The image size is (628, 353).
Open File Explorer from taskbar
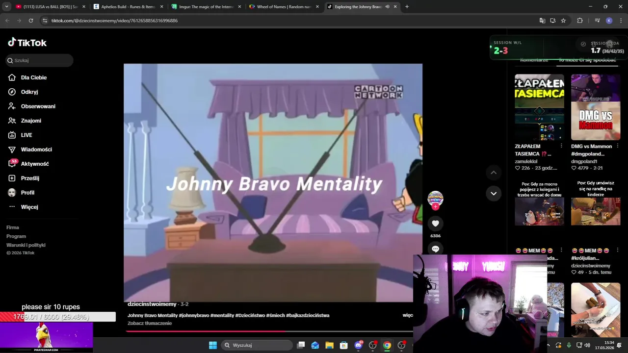329,345
